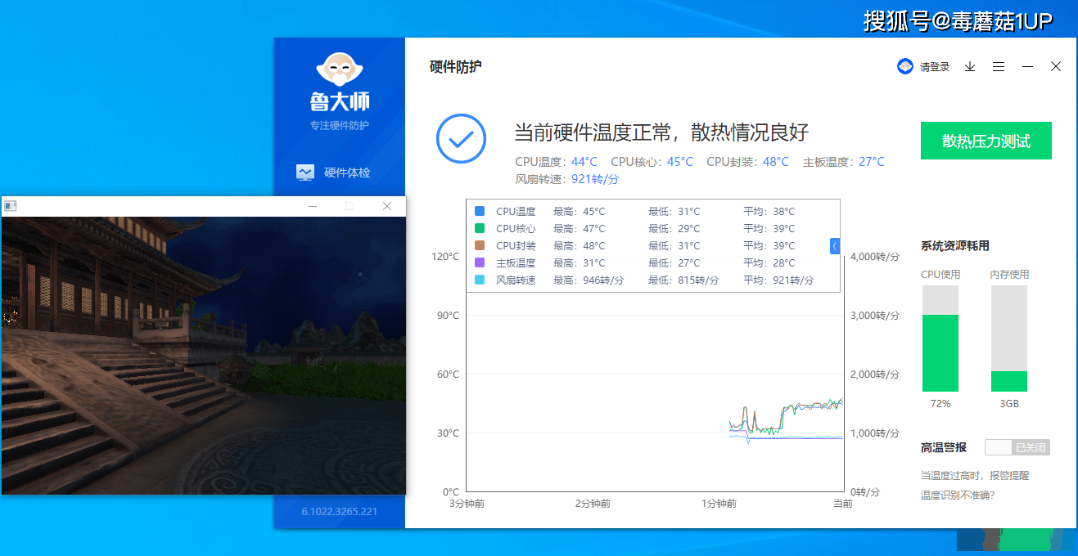Click the 专注硬件防护 slogan text

[339, 125]
